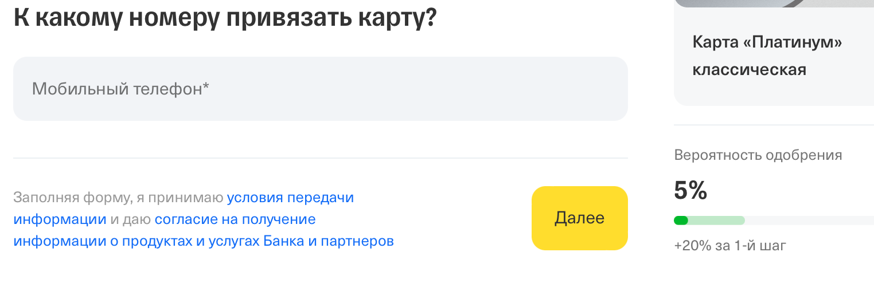The image size is (874, 307).
Task: Click the 5% approval probability value
Action: (690, 191)
